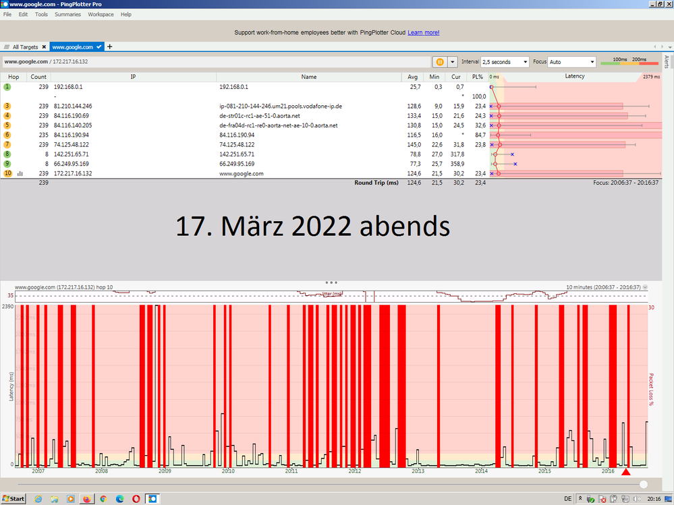Open the Focus dropdown set to Auto
Viewport: 674px width, 505px height.
pos(571,61)
